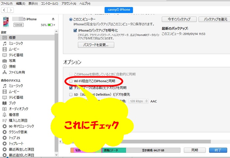
Task: Click horizontal scrollbar left arrow
Action: pyautogui.click(x=60, y=142)
